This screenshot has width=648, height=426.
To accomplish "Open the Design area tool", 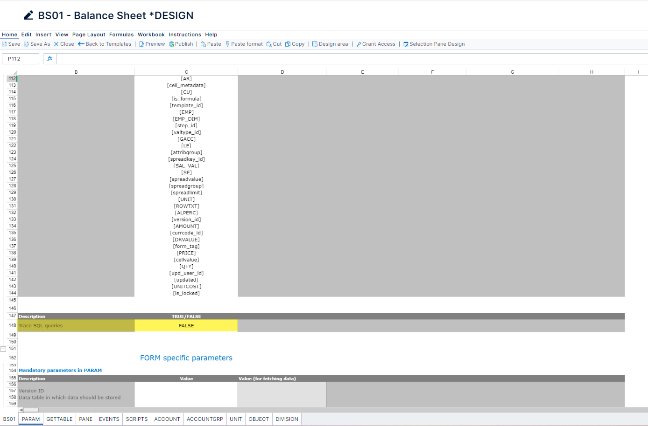I will [330, 44].
